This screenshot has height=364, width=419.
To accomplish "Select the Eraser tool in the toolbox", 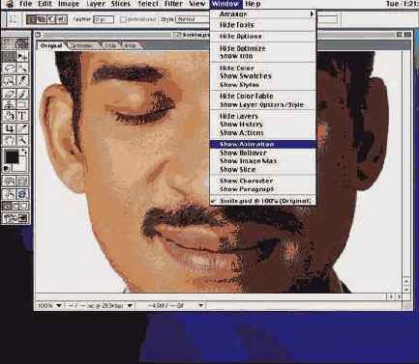I will 10,94.
